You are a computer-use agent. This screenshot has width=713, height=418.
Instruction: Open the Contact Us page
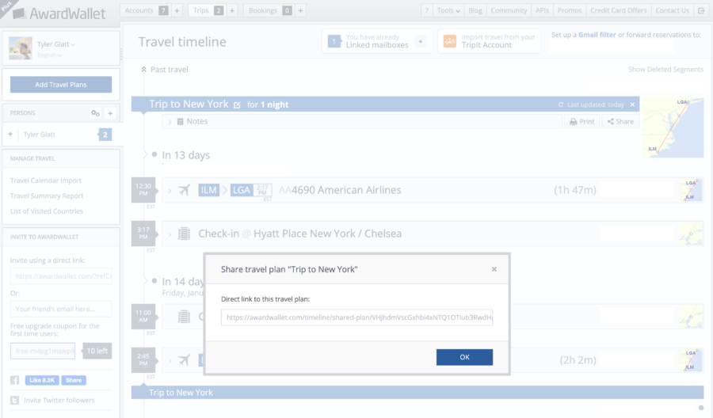point(672,10)
